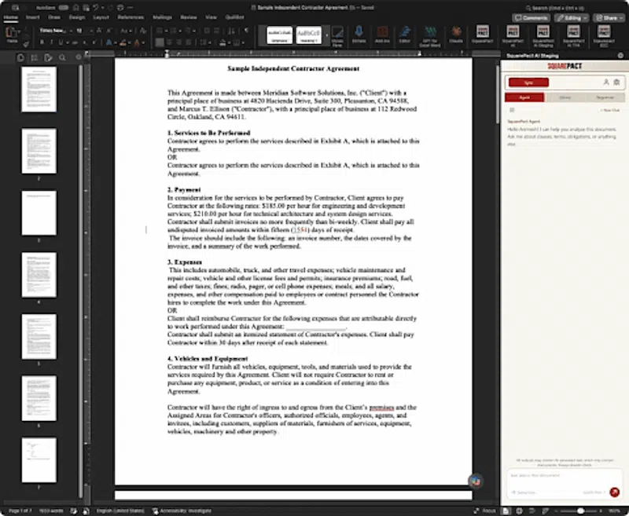Click the thumbnails pane icon in navigation sidebar
This screenshot has height=516, width=629.
click(x=20, y=57)
